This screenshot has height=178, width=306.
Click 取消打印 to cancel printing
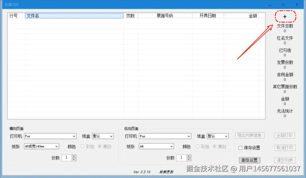pyautogui.click(x=284, y=148)
